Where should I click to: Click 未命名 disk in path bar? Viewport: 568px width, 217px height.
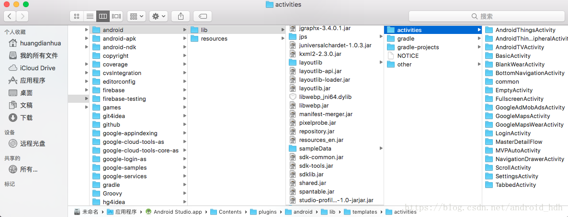tap(86, 212)
